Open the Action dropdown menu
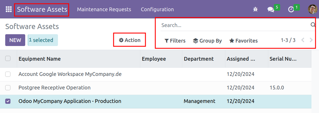Viewport: 319px width, 113px height. click(130, 40)
